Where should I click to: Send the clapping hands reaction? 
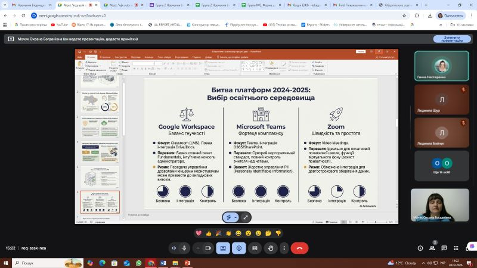[x=228, y=233]
